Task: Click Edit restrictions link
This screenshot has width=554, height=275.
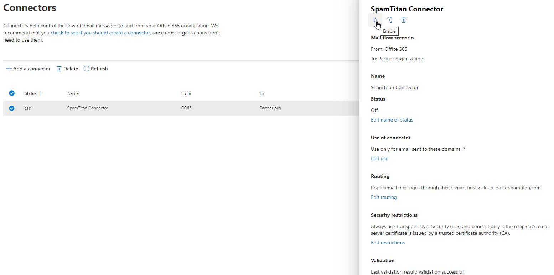Action: pyautogui.click(x=388, y=243)
